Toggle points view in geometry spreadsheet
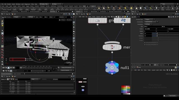 pos(8,79)
